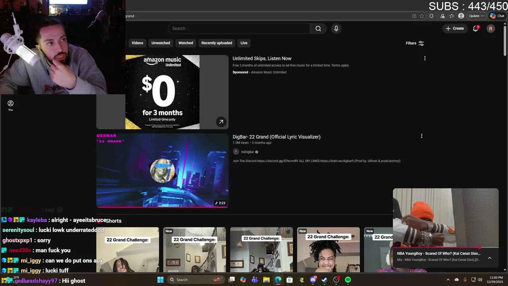The width and height of the screenshot is (508, 286).
Task: Open File Explorer from the taskbar
Action: (266, 280)
